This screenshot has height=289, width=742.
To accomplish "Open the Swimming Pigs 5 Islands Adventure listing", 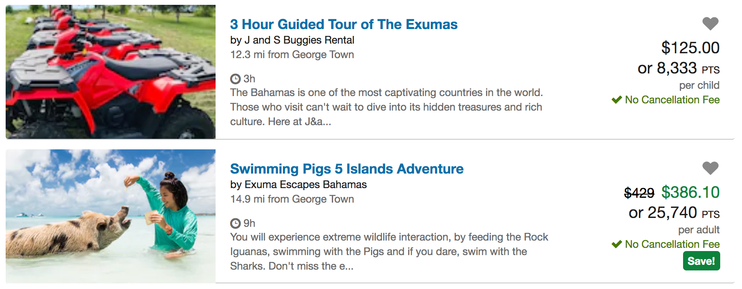I will tap(346, 169).
